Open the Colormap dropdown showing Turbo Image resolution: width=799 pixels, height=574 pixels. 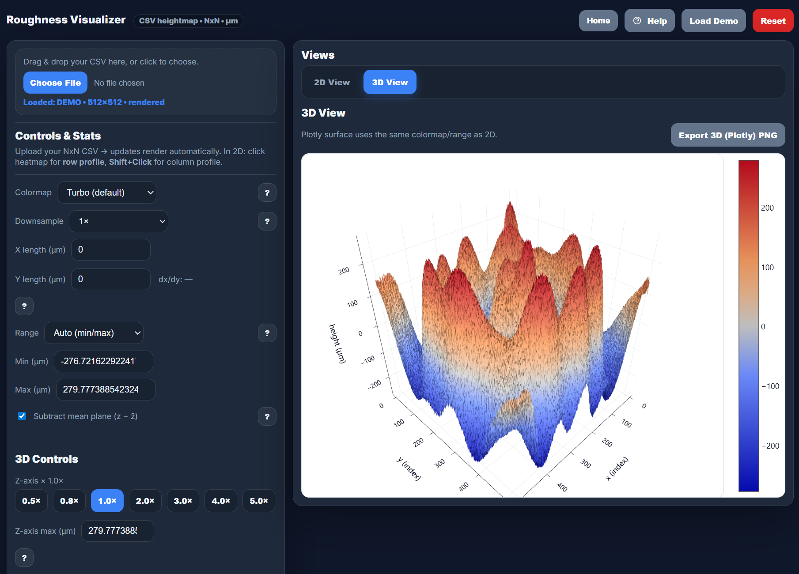(x=106, y=193)
